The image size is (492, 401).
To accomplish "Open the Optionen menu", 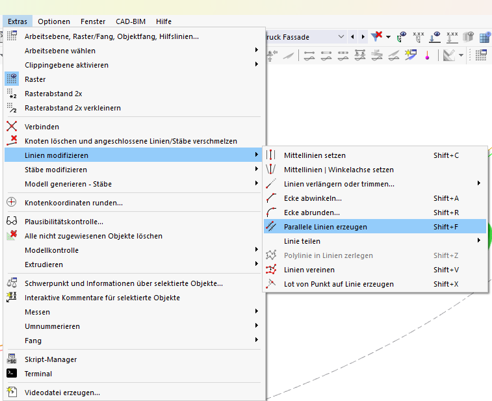I will 54,21.
